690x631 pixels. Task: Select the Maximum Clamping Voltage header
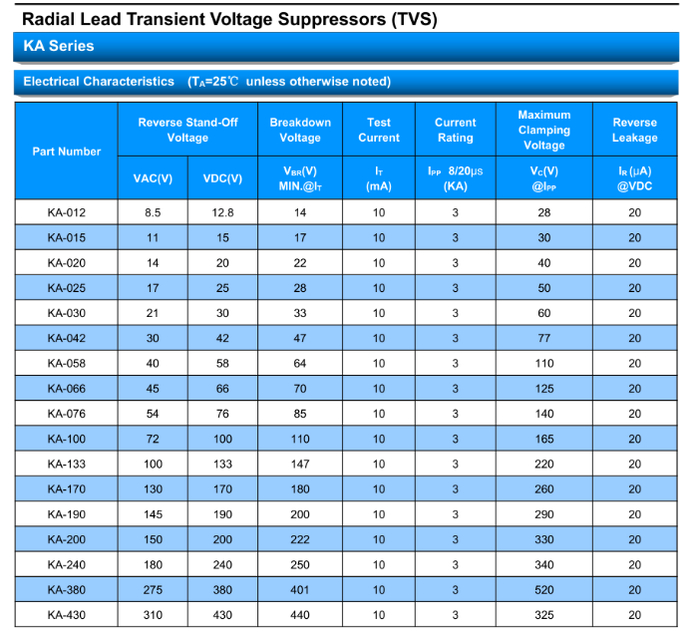coord(543,130)
